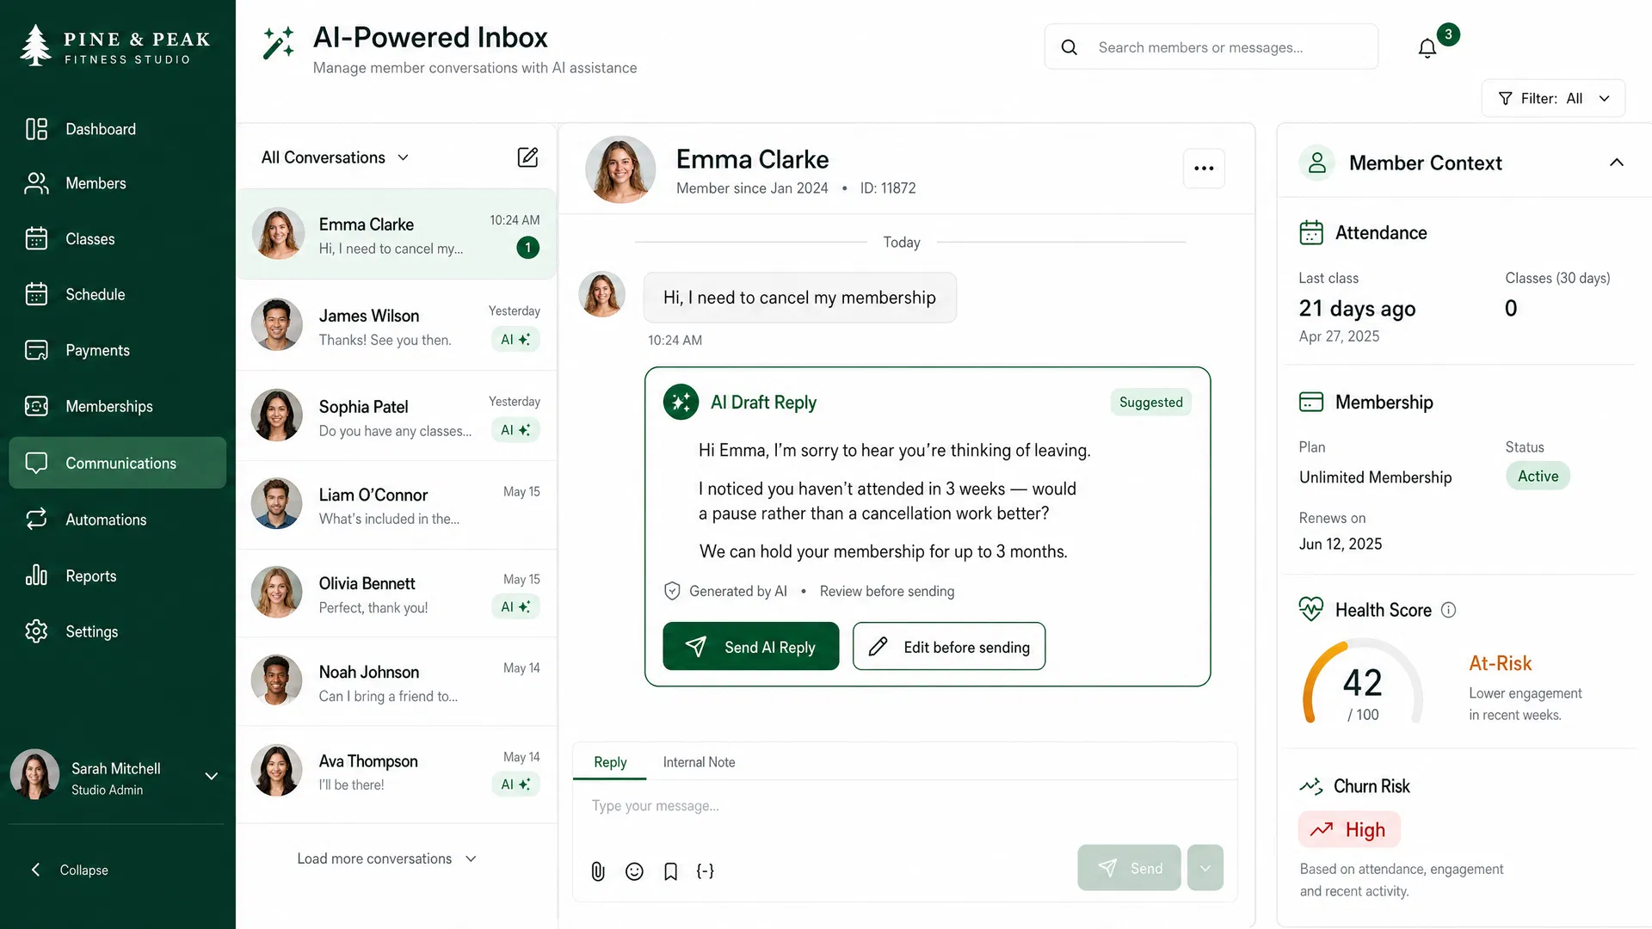Click the 'Unlimited Membership' plan text
The image size is (1652, 929).
point(1375,477)
